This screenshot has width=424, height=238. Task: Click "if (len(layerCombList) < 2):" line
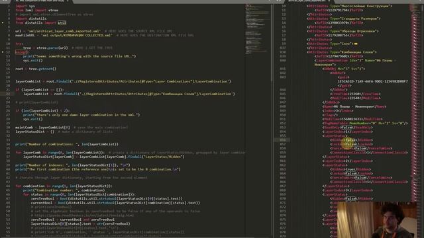[x=42, y=110]
